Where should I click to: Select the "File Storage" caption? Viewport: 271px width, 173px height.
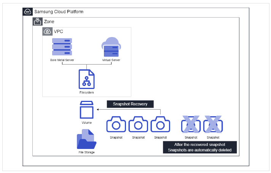[x=86, y=152]
